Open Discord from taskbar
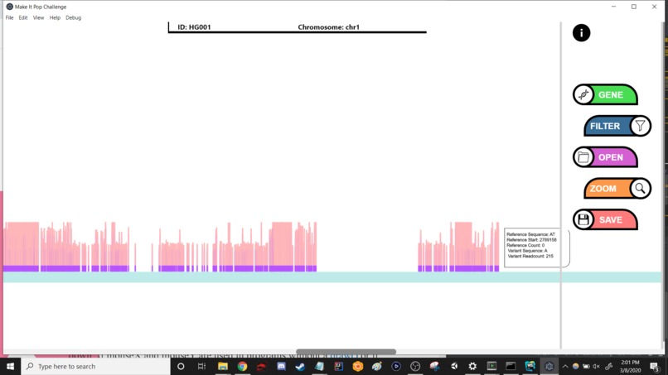Screen dimensions: 668x375 point(281,366)
